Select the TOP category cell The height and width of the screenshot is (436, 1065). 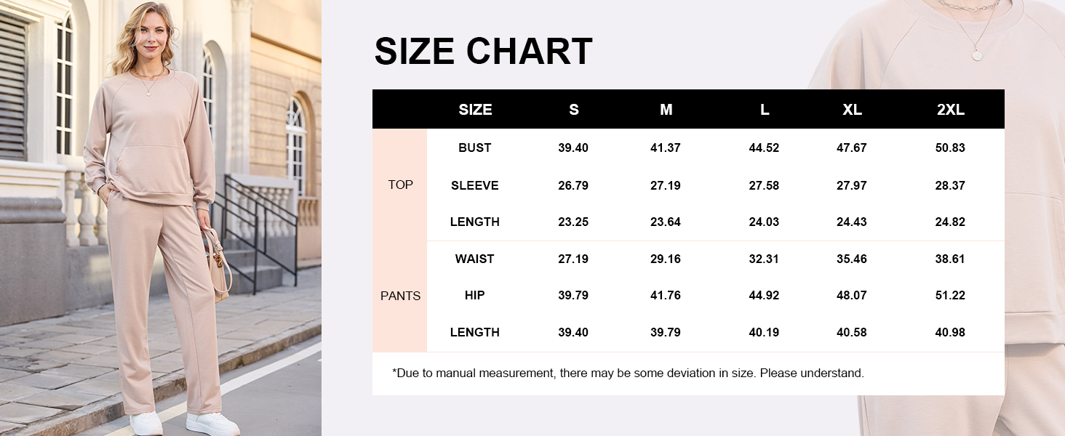[x=400, y=185]
